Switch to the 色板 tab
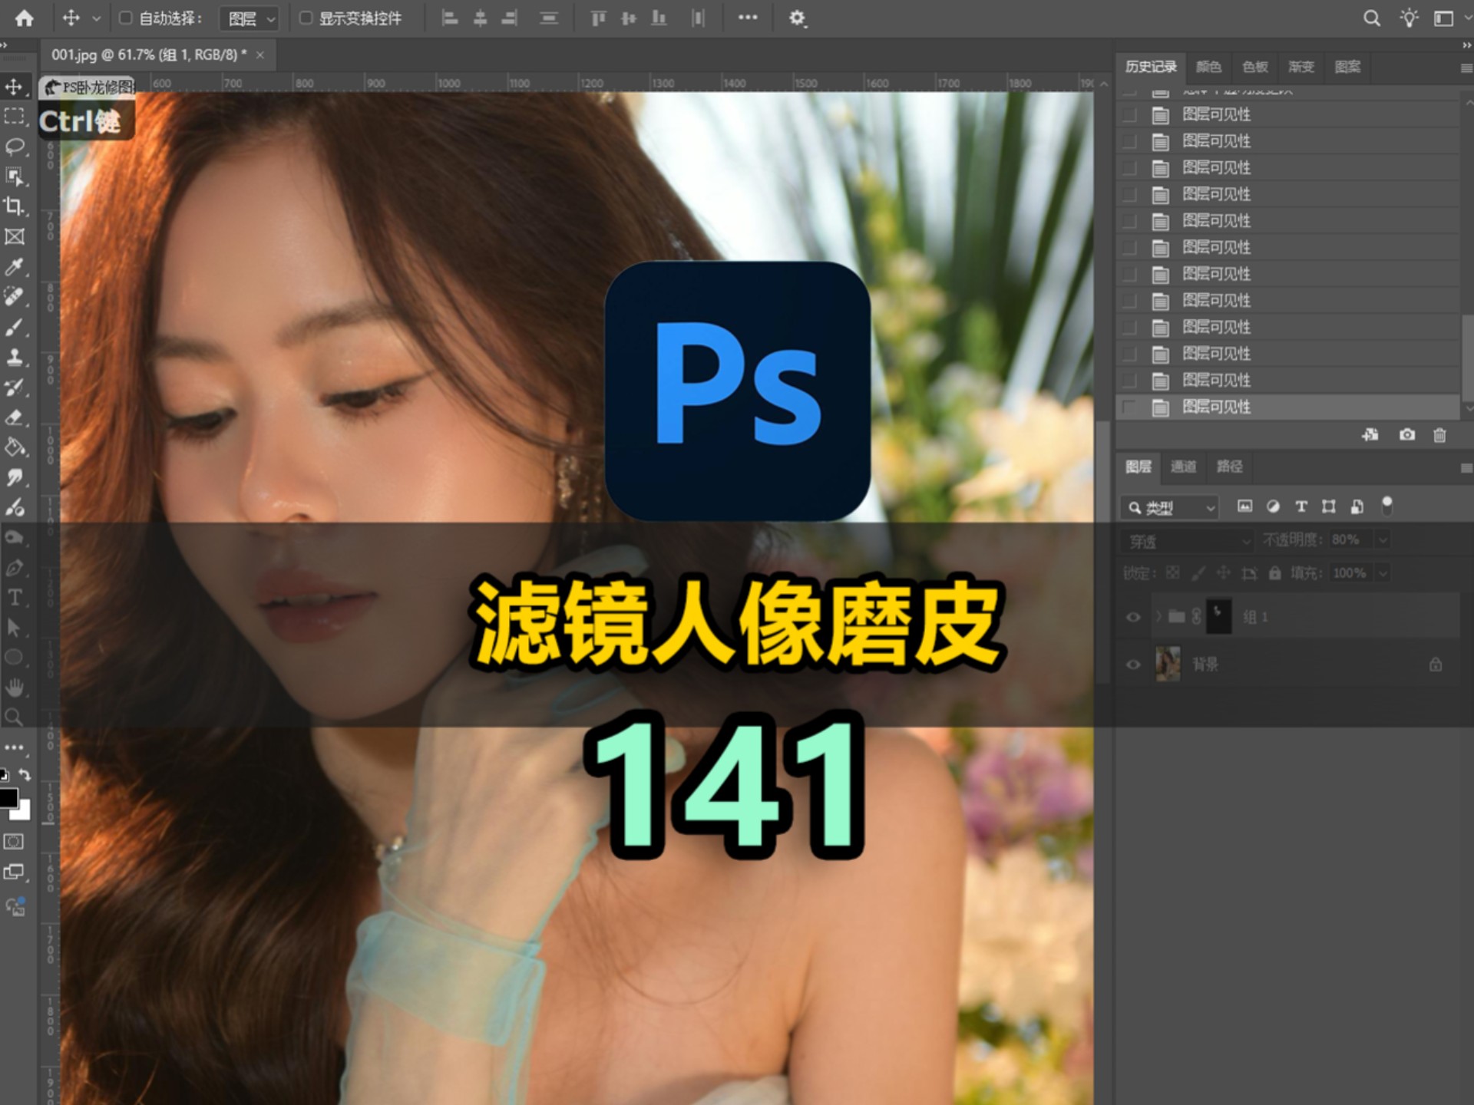 [1254, 67]
